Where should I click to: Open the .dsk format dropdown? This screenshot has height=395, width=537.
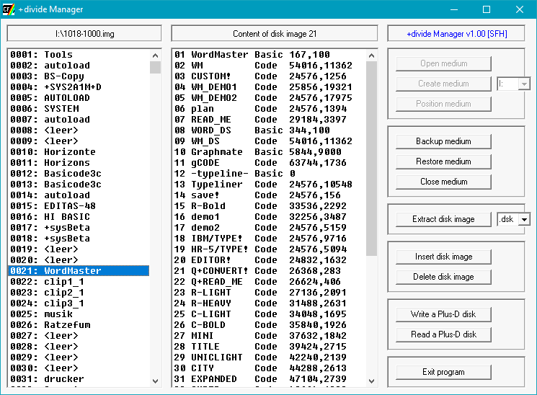pos(523,219)
